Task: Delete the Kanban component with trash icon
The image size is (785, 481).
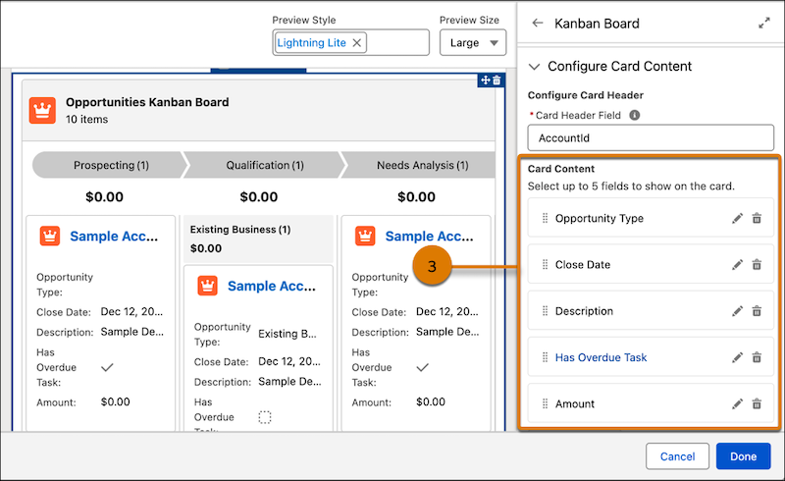Action: (497, 80)
